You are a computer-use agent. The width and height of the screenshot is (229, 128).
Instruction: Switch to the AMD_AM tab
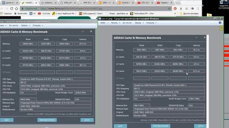pos(68,2)
